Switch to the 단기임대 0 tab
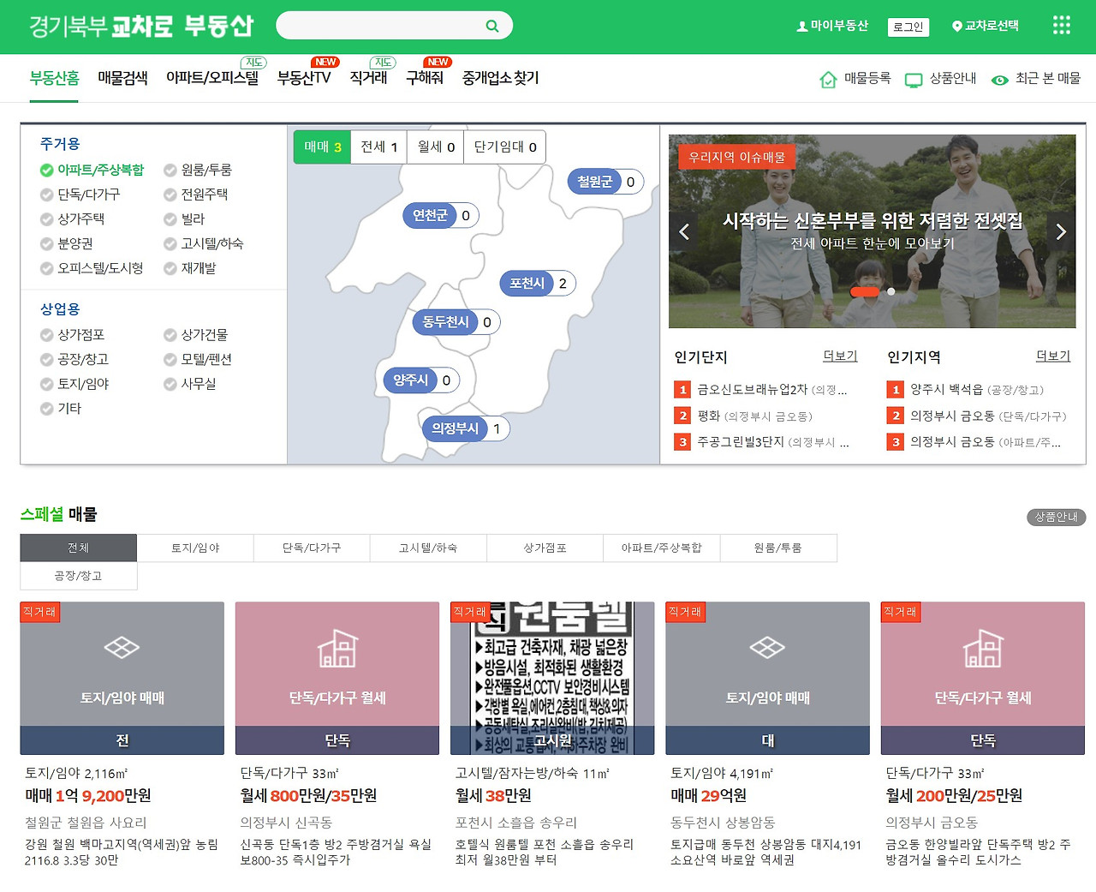 click(505, 147)
